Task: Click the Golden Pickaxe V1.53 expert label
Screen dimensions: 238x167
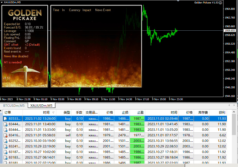Action: coord(206,3)
